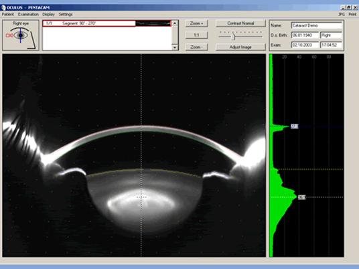Click the Zoom - button
Viewport: 359px width, 269px height.
(197, 47)
